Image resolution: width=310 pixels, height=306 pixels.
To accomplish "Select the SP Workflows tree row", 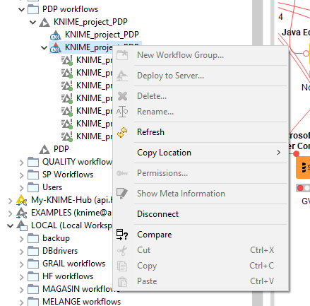I will tap(61, 175).
